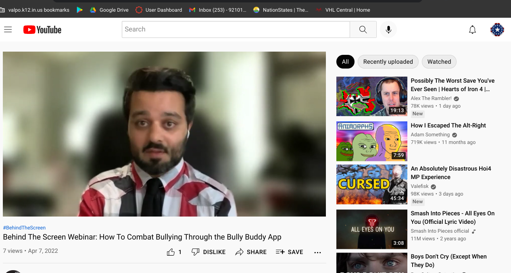
Task: Visit Valefisk channel
Action: [420, 187]
